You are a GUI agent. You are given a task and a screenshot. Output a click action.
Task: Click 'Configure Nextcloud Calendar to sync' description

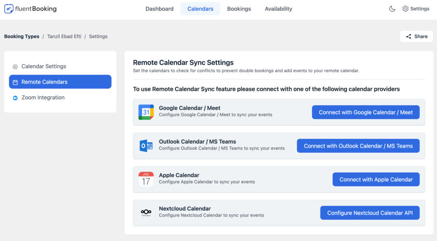pyautogui.click(x=212, y=215)
